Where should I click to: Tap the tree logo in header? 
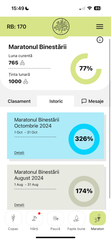click(x=61, y=26)
